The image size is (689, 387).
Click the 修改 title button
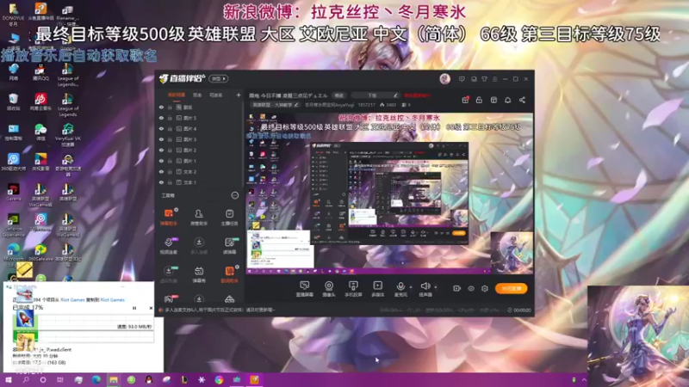click(x=338, y=95)
